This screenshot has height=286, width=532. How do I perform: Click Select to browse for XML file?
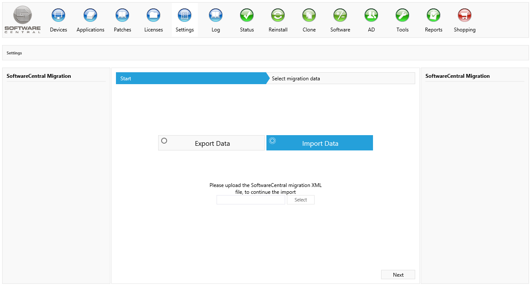(301, 200)
